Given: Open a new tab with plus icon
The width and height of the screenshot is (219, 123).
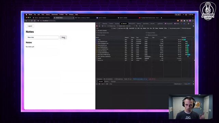Looking at the screenshot, I should click(x=162, y=18).
